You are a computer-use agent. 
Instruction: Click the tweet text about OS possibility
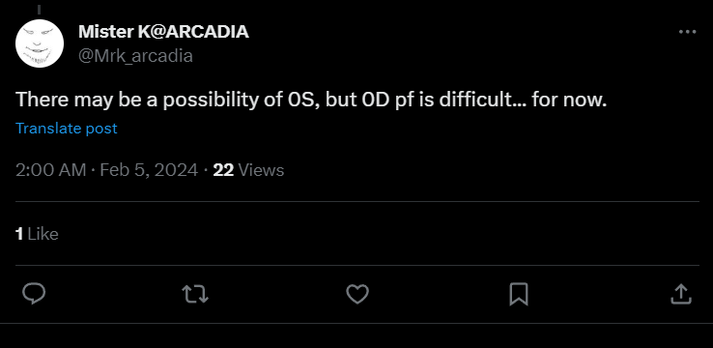[311, 100]
